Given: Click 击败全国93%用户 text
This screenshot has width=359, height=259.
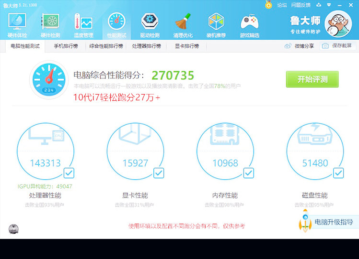Looking at the screenshot, I should pos(45,205).
